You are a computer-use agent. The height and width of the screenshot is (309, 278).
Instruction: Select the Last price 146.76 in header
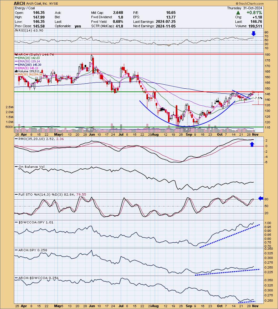click(256, 22)
